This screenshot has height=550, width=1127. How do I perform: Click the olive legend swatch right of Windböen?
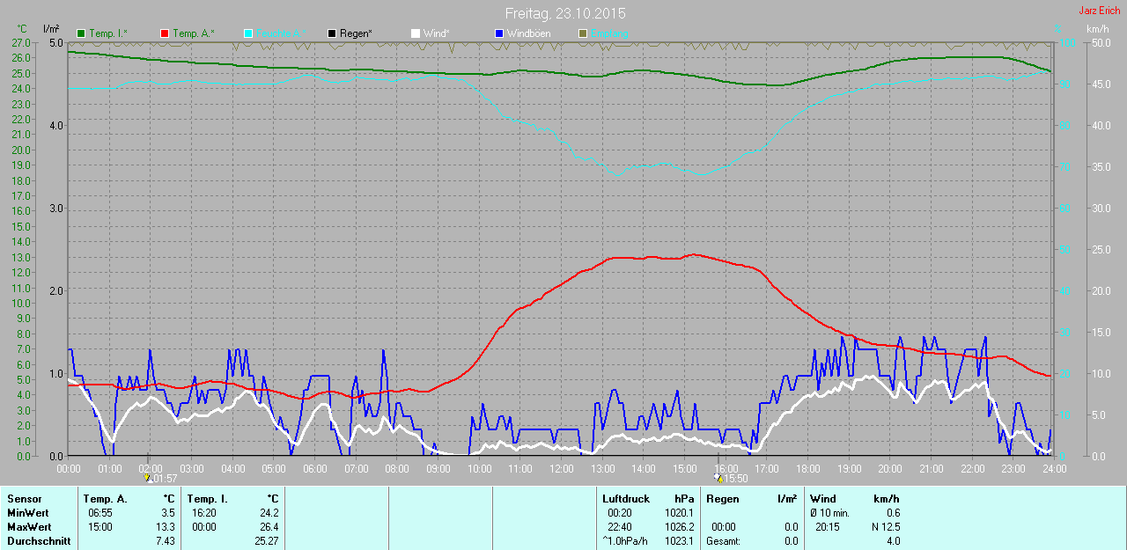[583, 33]
